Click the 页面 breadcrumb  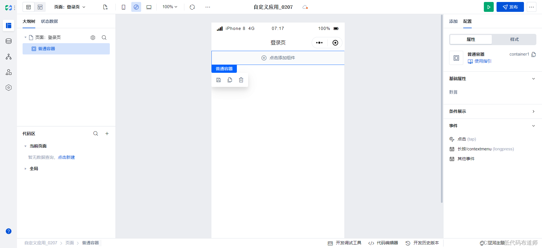pyautogui.click(x=70, y=243)
